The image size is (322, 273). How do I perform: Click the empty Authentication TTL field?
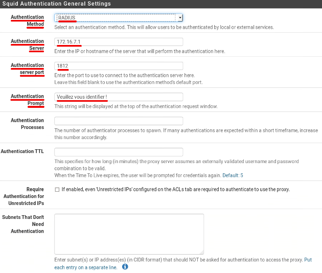coord(119,152)
